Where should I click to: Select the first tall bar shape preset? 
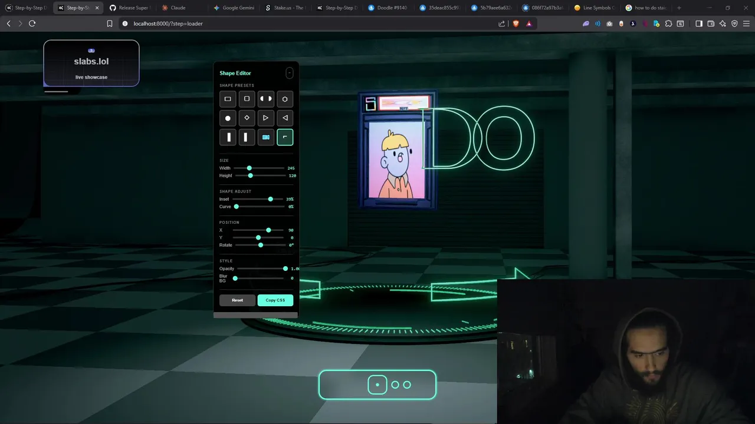228,137
